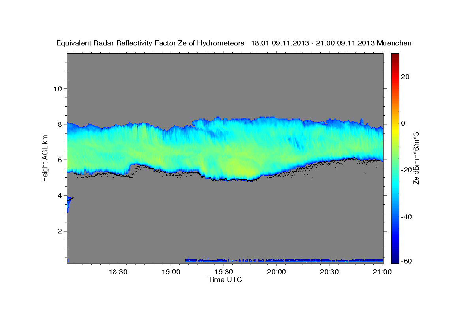
Task: Click the colorbar label 'Ze dBmm^6/m^3'
Action: 416,158
